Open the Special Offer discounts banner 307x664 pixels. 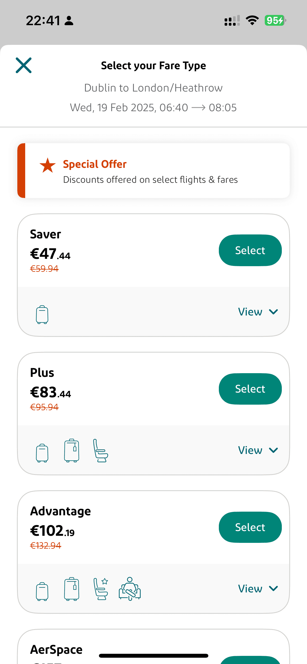153,170
